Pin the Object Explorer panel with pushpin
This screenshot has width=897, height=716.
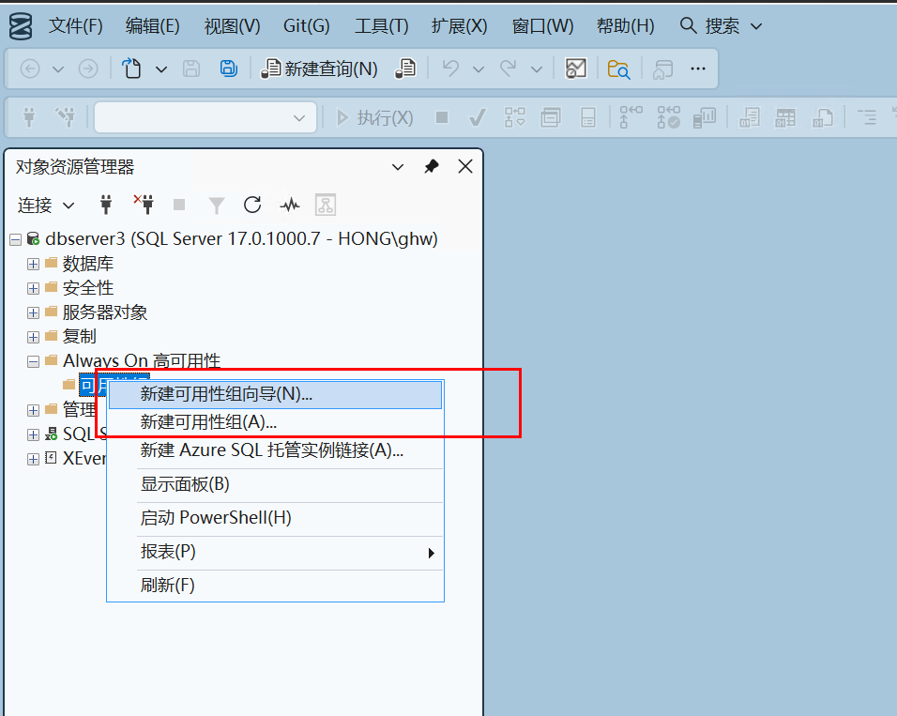(x=432, y=167)
